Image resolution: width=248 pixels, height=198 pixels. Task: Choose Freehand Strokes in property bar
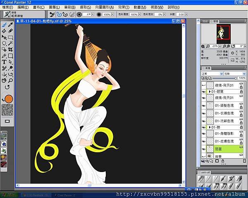(59, 14)
